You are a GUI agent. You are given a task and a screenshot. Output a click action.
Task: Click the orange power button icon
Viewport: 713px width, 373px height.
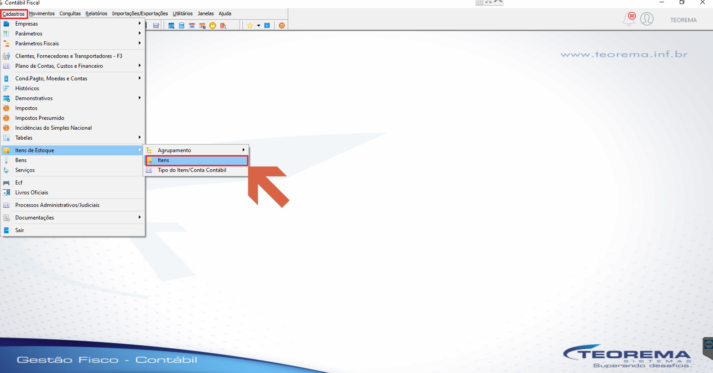(x=282, y=26)
